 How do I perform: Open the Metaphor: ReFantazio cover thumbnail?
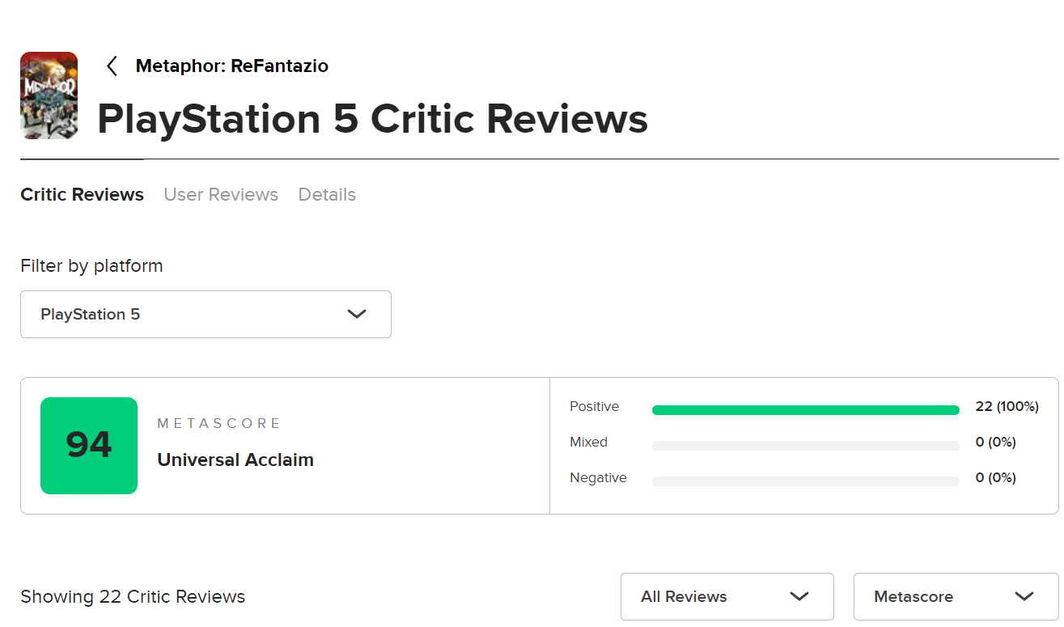[x=49, y=95]
